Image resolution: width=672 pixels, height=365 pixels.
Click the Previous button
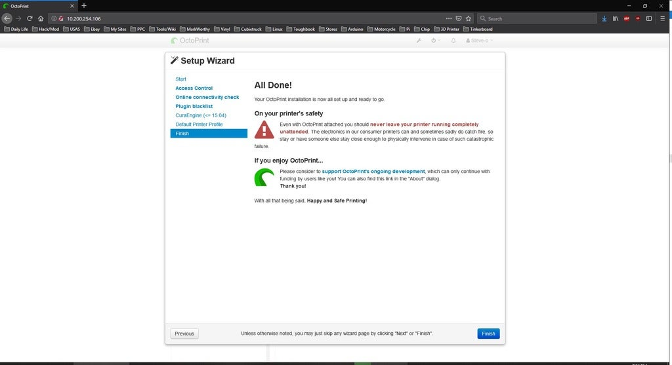tap(184, 334)
